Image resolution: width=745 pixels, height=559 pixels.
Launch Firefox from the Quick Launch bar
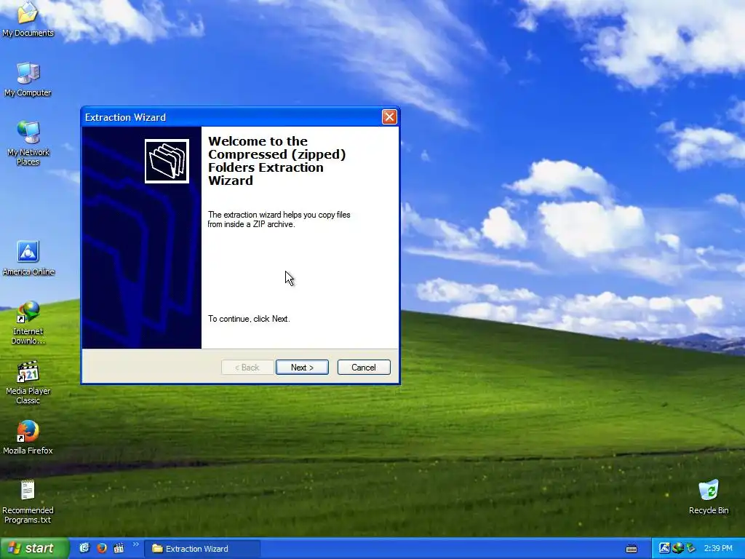point(102,548)
